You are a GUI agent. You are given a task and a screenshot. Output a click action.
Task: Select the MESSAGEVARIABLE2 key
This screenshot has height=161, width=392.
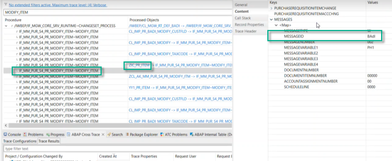(301, 53)
